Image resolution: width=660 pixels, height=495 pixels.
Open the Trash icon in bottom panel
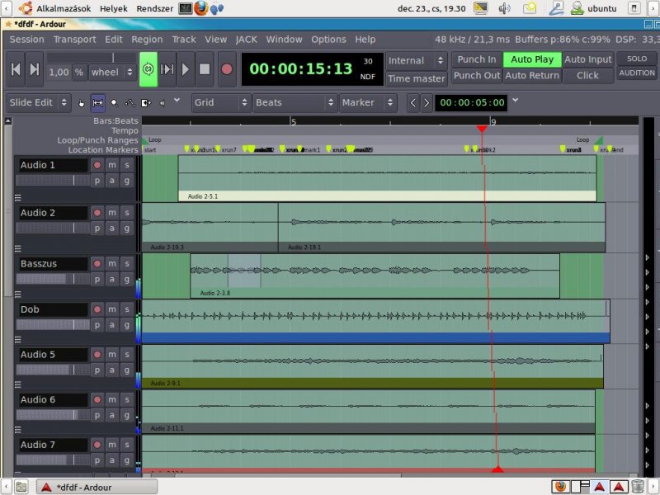[637, 486]
